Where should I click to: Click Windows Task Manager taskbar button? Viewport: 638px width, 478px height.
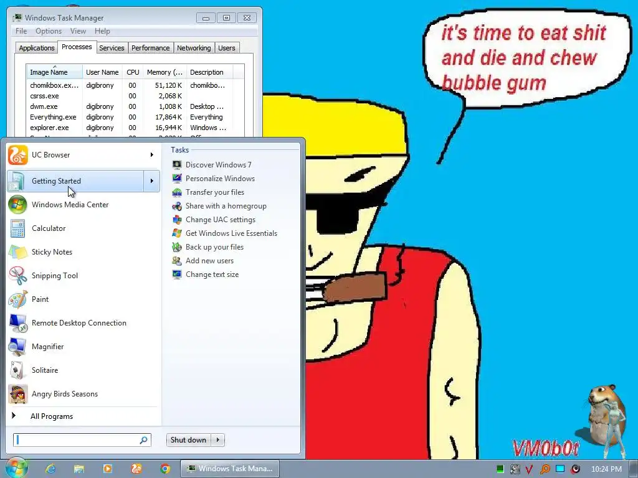(x=230, y=469)
